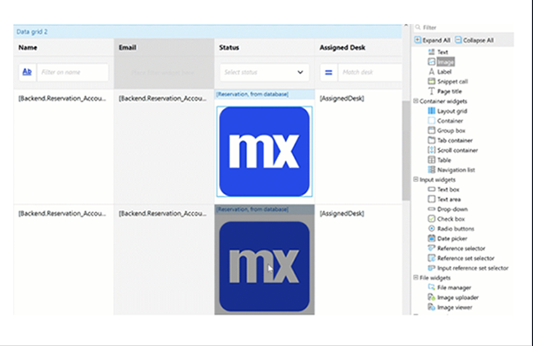Image resolution: width=533 pixels, height=346 pixels.
Task: Collapse the Input widgets group
Action: pyautogui.click(x=416, y=179)
